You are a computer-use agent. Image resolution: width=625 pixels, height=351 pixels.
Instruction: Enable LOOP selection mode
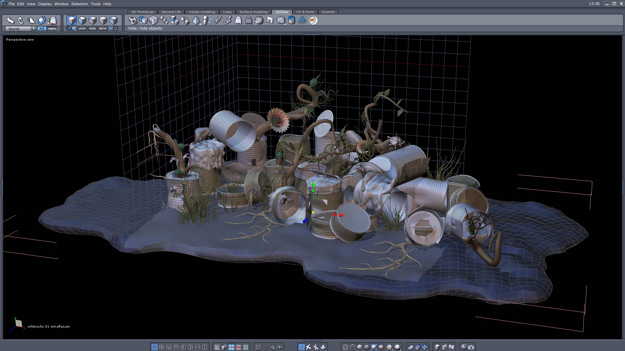point(82,29)
